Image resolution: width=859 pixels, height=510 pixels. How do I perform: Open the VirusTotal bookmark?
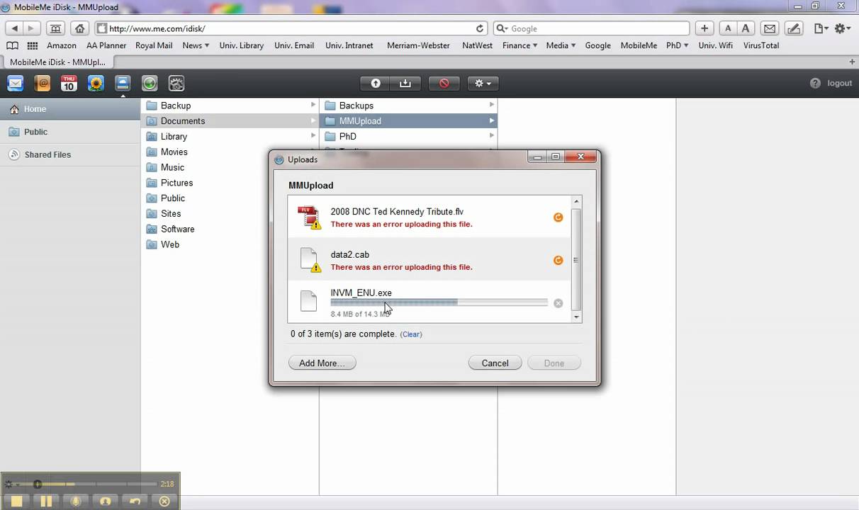coord(761,45)
